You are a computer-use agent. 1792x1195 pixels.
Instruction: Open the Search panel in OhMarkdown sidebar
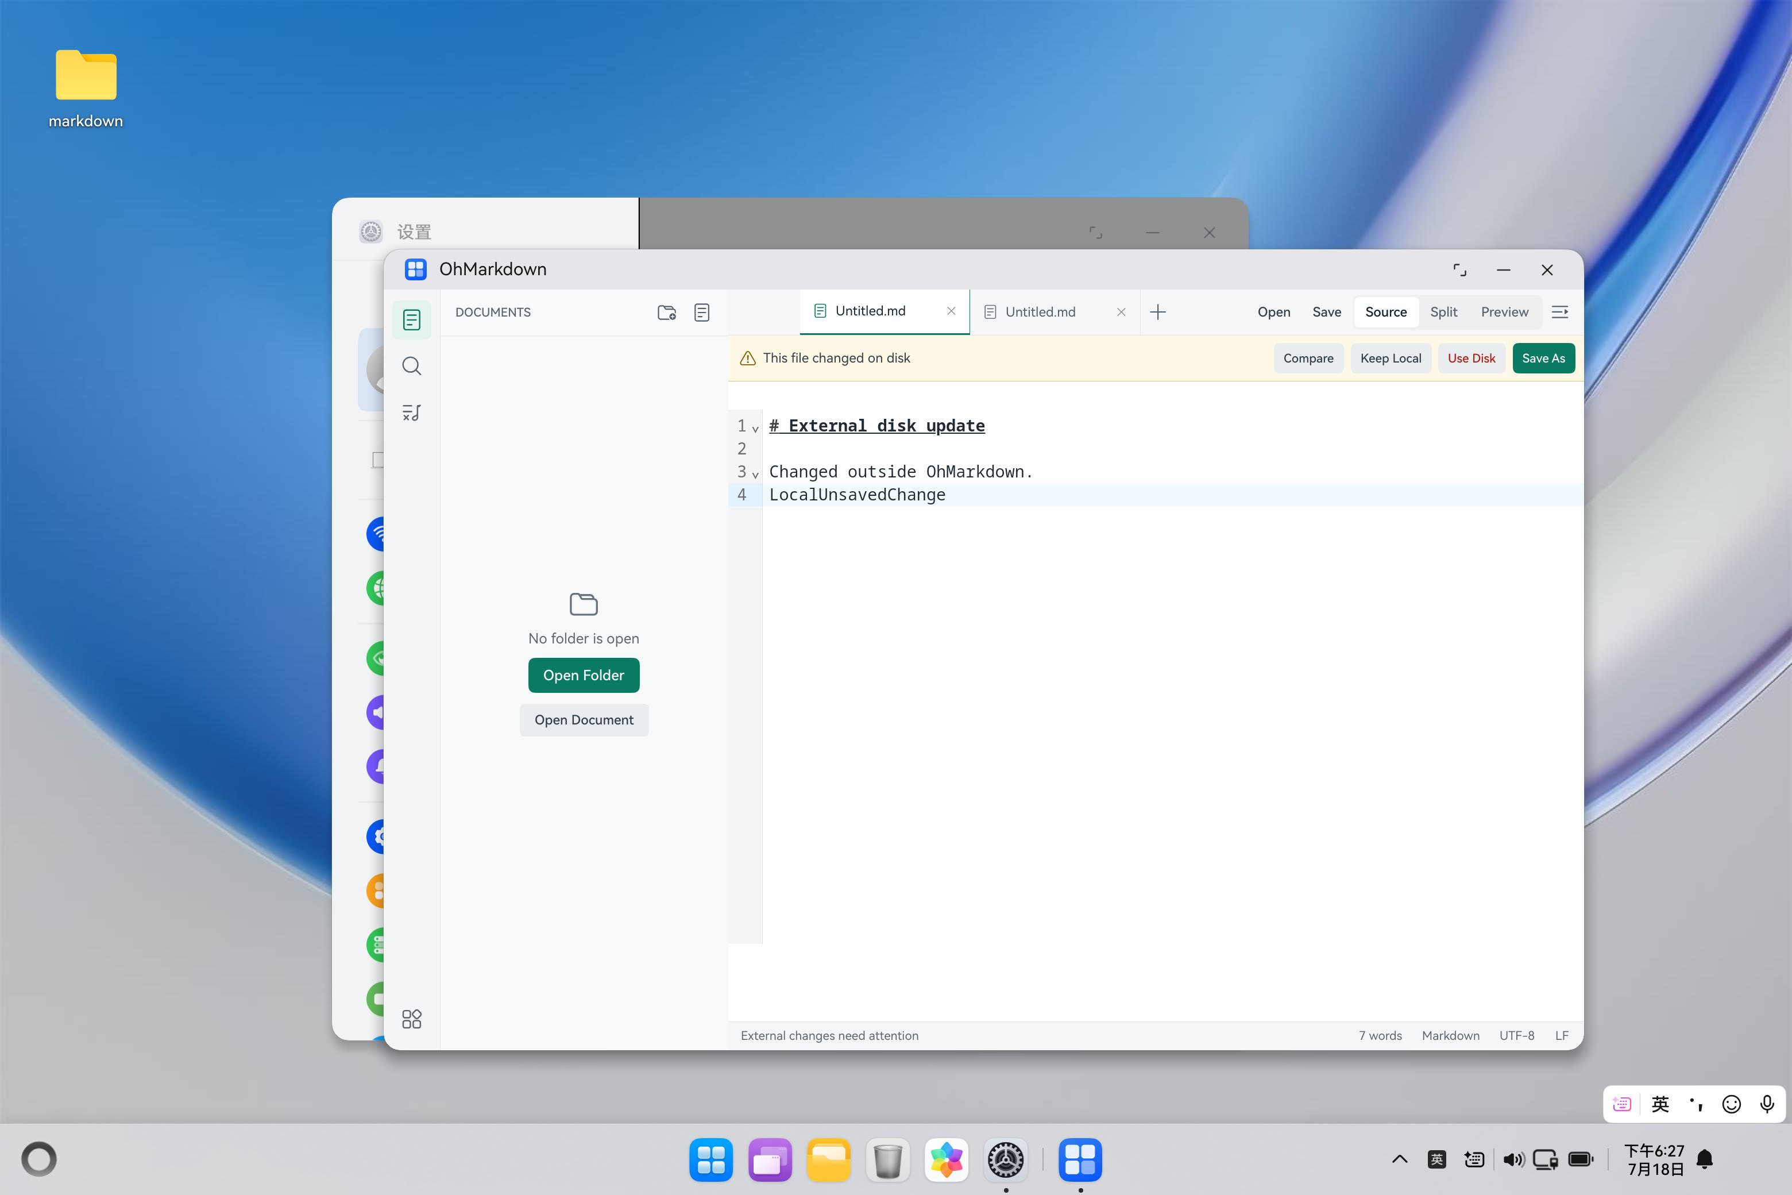click(411, 366)
